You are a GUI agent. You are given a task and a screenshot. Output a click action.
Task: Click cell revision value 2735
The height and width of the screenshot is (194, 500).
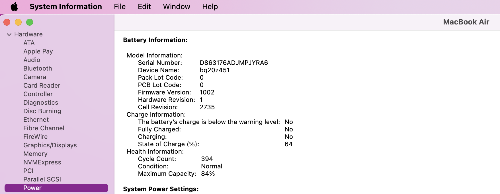(x=207, y=107)
